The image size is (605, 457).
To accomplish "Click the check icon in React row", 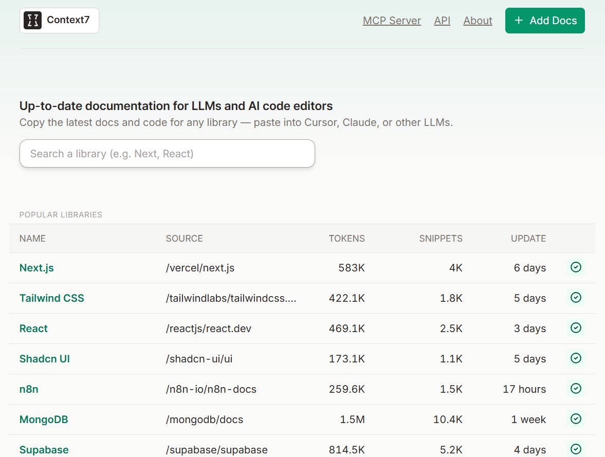I will pos(576,327).
